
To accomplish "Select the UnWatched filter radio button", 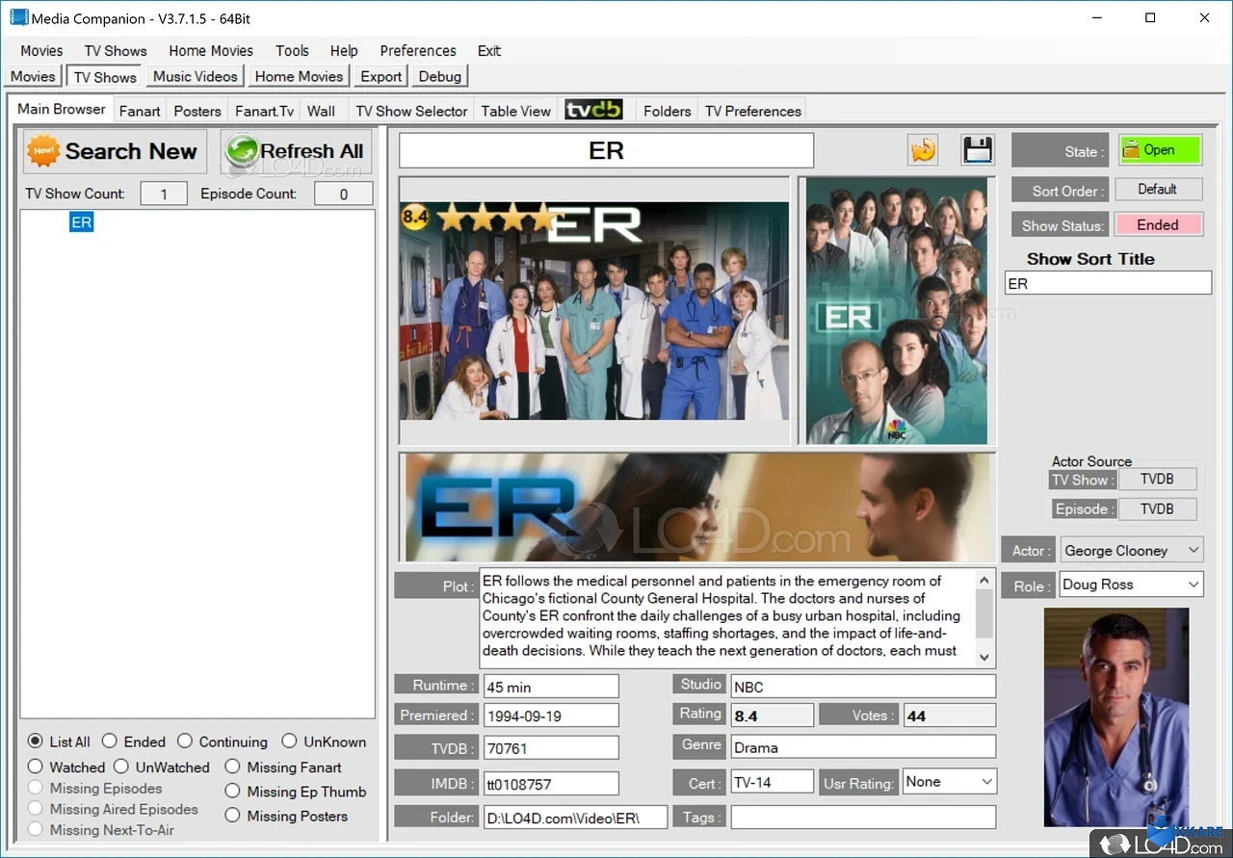I will coord(121,767).
